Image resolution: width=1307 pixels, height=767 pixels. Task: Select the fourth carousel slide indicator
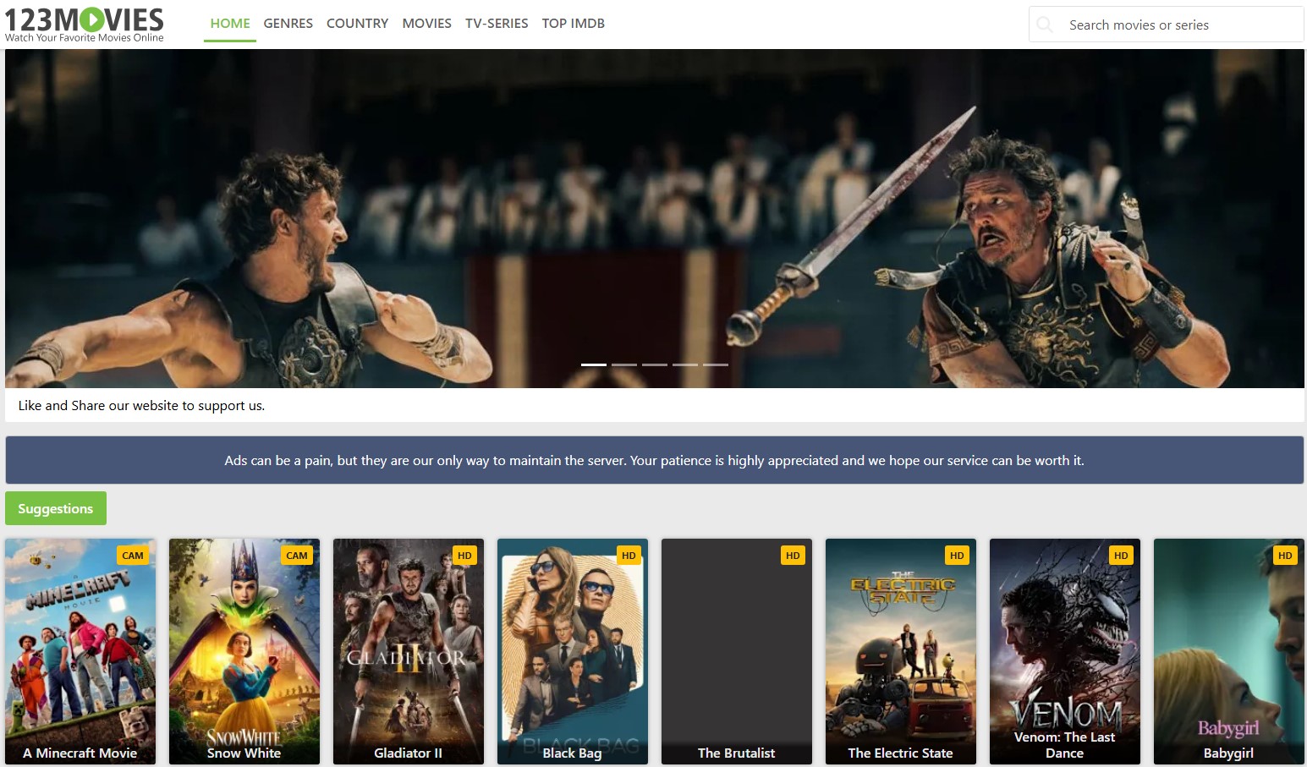[685, 364]
